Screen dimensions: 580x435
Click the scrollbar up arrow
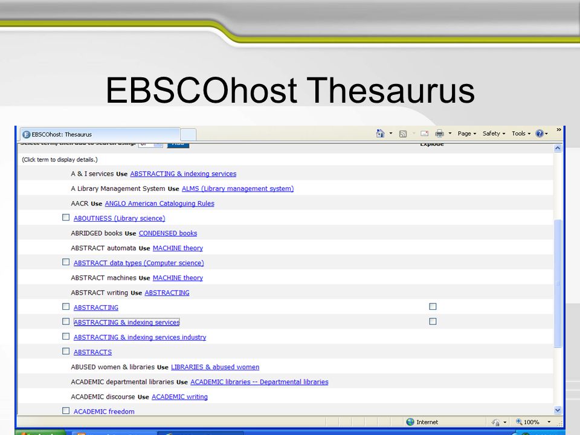click(x=558, y=149)
